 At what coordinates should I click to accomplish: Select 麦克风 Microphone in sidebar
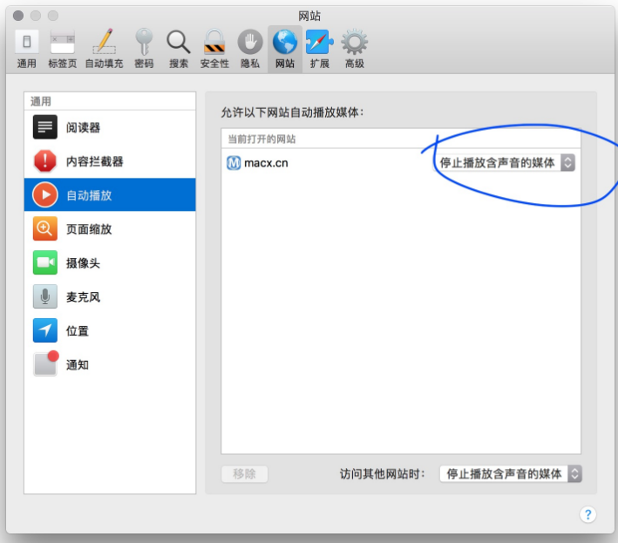click(110, 296)
